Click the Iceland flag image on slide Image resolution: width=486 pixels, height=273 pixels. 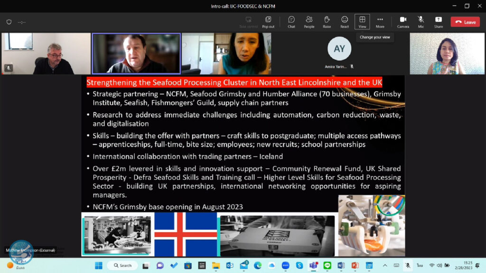pos(186,234)
